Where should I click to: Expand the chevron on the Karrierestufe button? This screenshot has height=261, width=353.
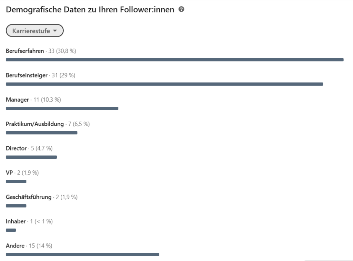pyautogui.click(x=55, y=30)
